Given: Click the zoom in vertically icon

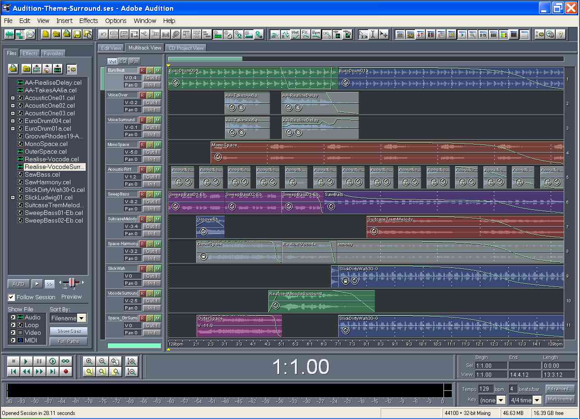Looking at the screenshot, I should 132,361.
